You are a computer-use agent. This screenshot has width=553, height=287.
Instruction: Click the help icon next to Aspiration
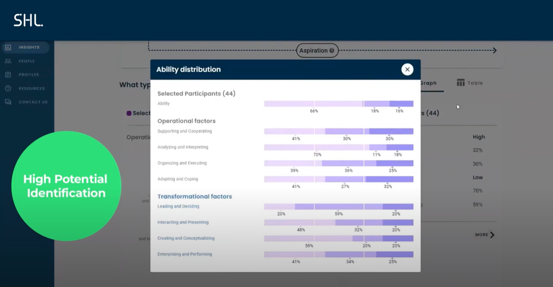(x=331, y=50)
